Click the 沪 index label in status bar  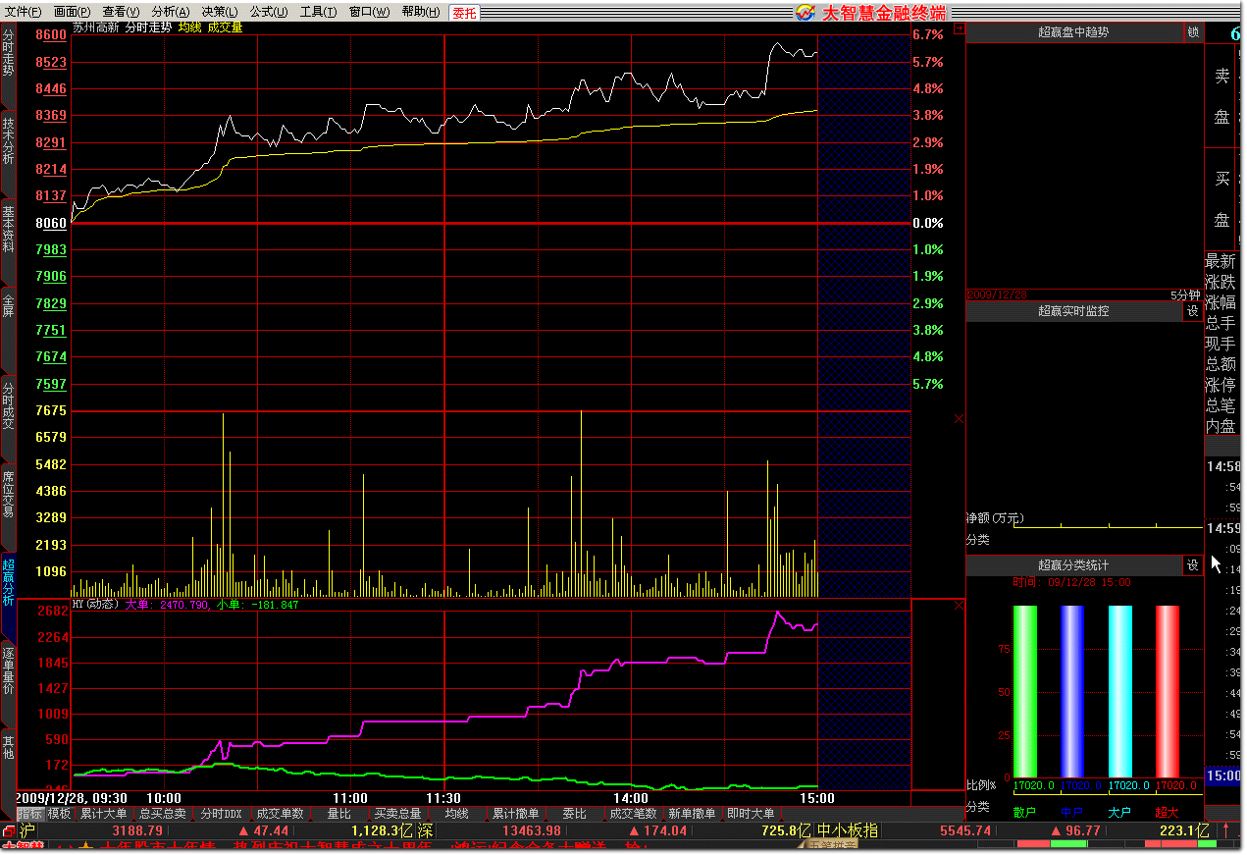[26, 831]
